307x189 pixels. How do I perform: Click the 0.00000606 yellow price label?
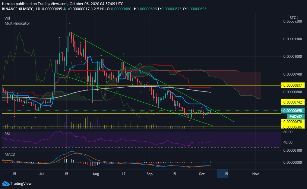[x=293, y=127]
